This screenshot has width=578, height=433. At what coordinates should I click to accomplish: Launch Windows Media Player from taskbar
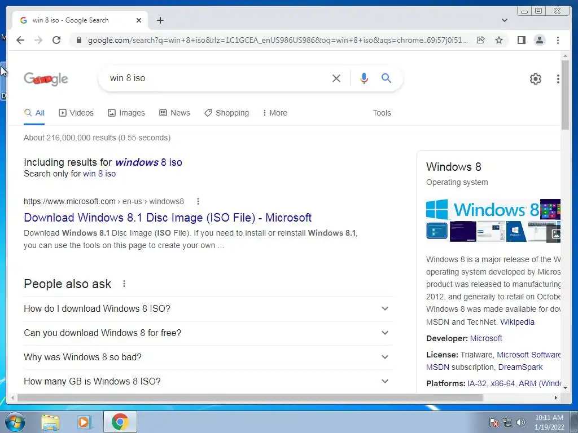pos(85,422)
